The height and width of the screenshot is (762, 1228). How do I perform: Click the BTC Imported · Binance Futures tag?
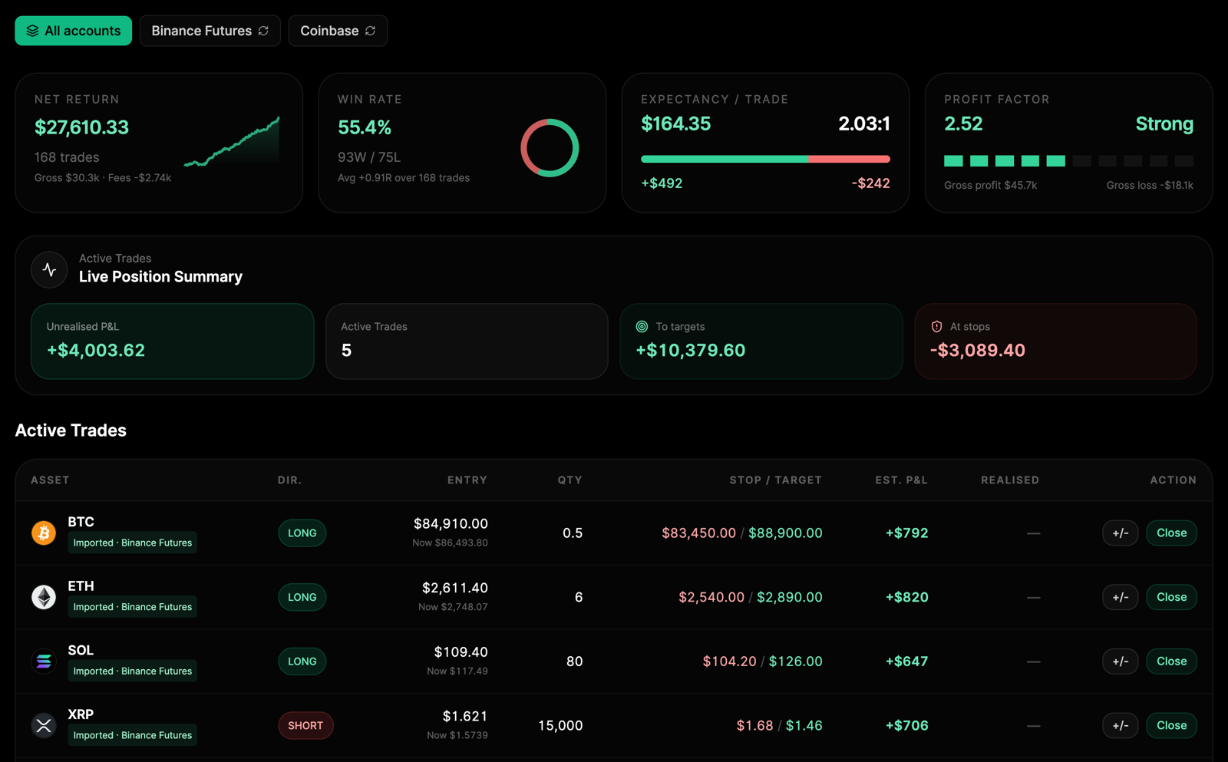click(x=133, y=543)
